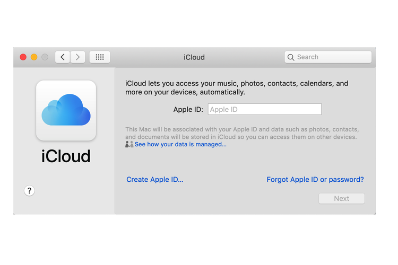Click the large iCloud cloud logo
This screenshot has width=398, height=265.
coord(66,110)
